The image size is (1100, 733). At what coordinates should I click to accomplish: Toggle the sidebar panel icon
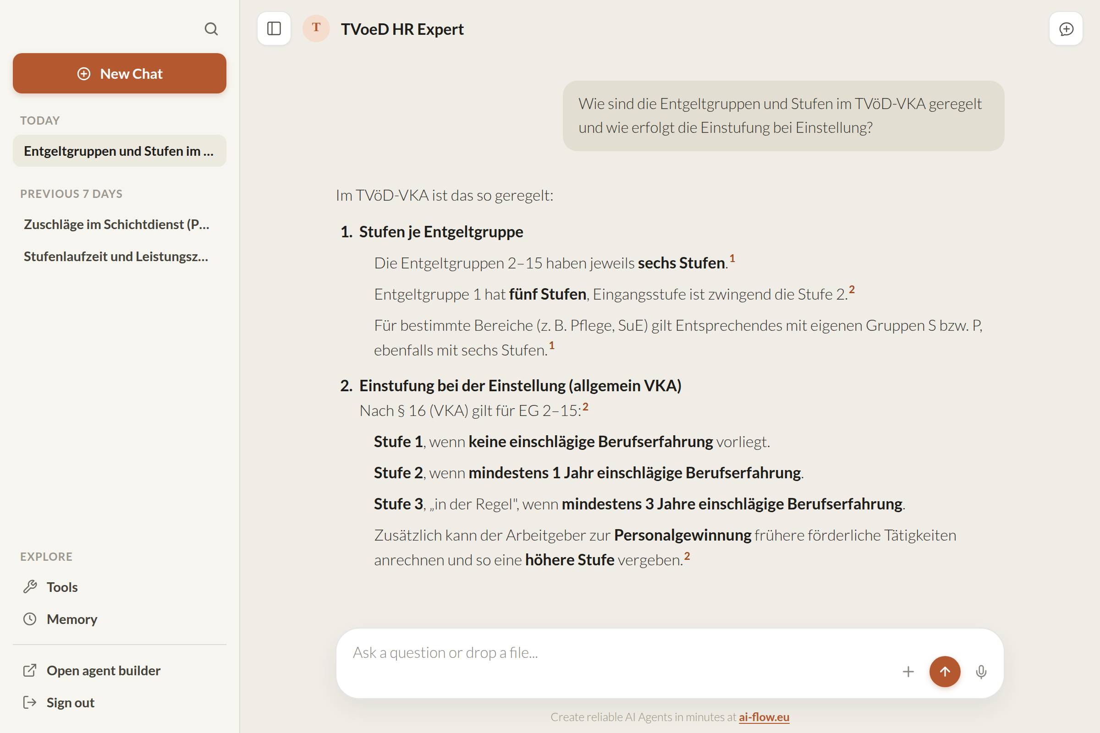(x=274, y=28)
